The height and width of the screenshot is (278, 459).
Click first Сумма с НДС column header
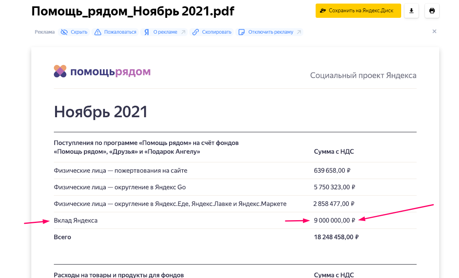334,152
